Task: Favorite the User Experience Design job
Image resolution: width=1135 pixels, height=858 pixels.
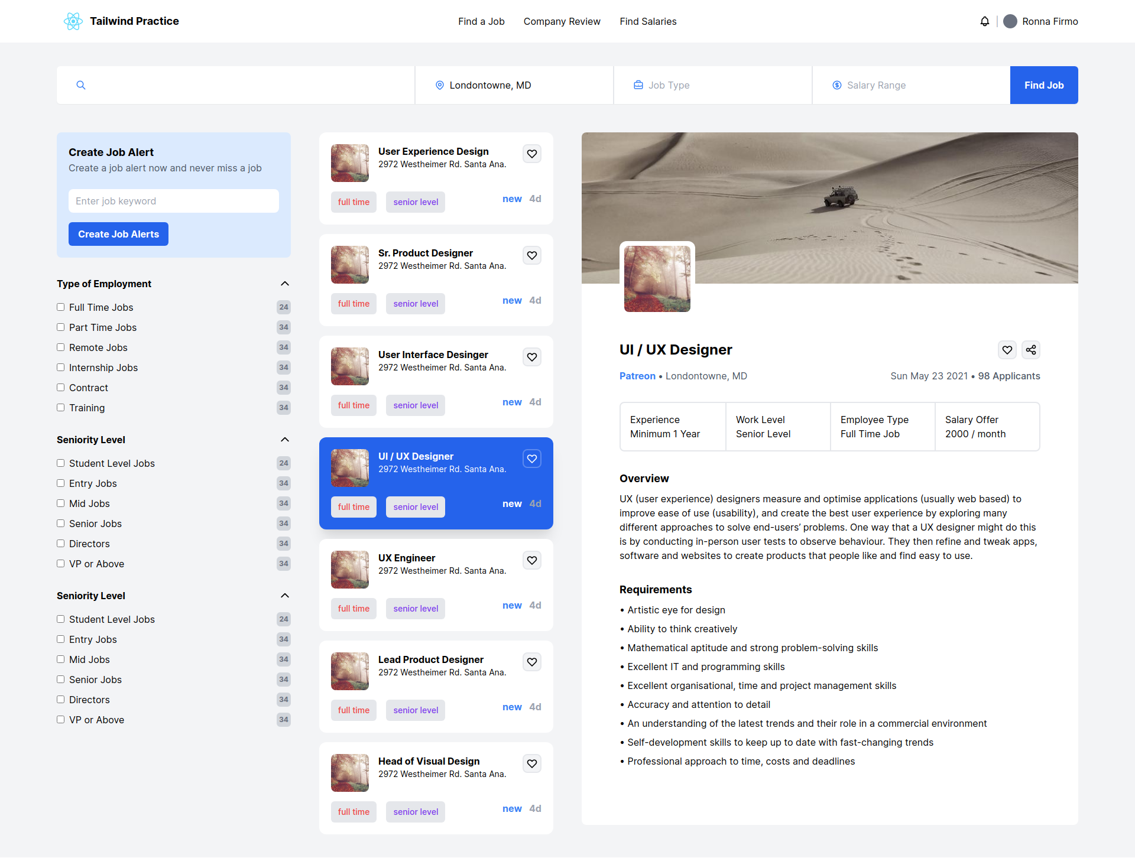Action: pyautogui.click(x=532, y=154)
